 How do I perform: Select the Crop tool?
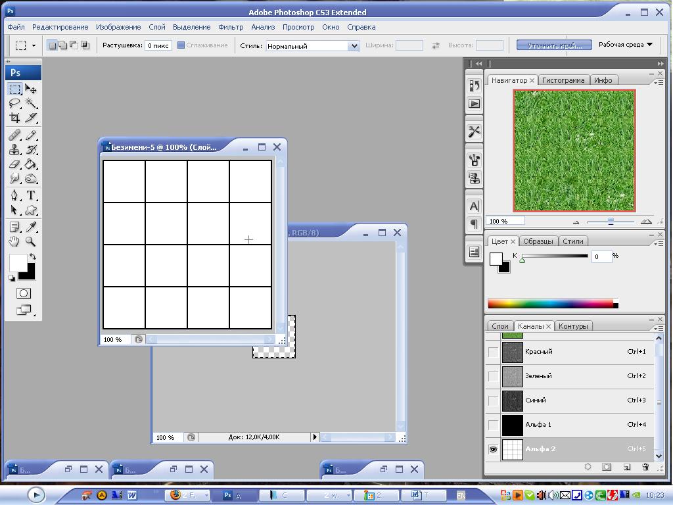[14, 118]
